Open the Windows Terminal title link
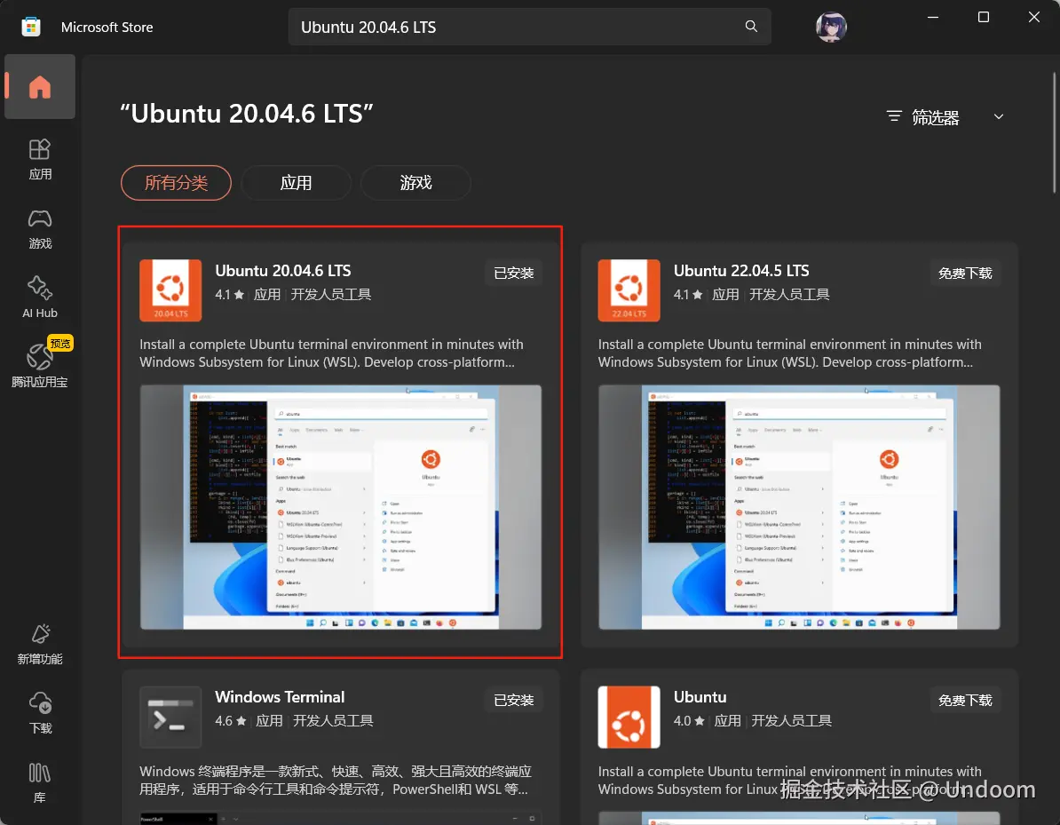This screenshot has width=1060, height=825. tap(279, 697)
